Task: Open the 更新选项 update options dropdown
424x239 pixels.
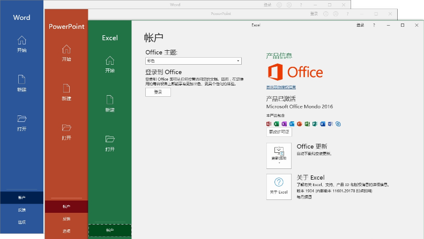Action: [279, 156]
